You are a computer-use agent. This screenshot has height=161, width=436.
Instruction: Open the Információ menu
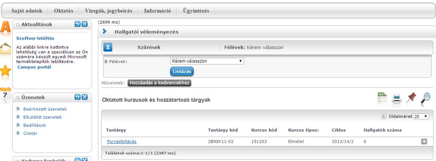(157, 11)
